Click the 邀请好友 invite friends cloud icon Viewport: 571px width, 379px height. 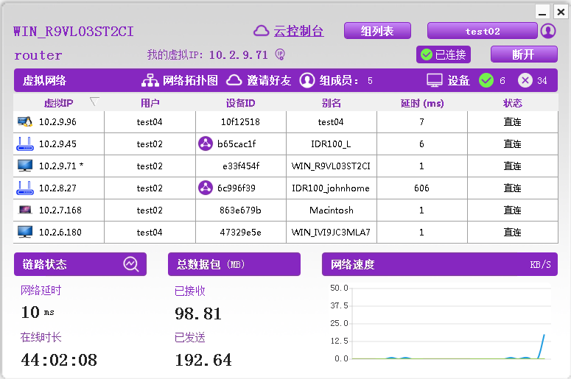point(234,80)
